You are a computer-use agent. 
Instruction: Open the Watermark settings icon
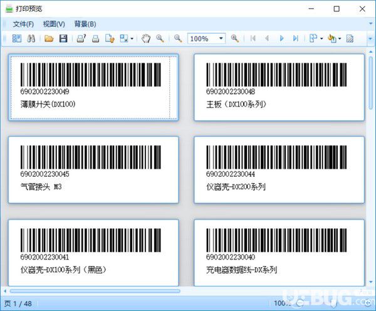[350, 38]
